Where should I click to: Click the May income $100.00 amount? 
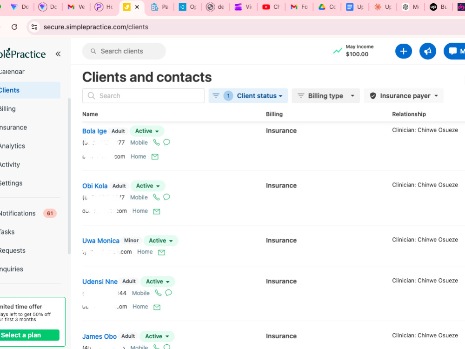click(357, 54)
